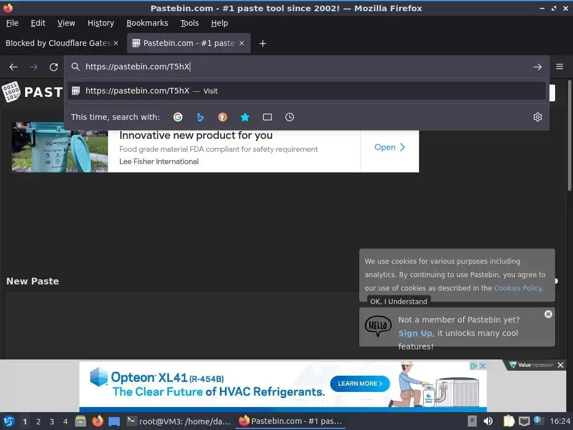The width and height of the screenshot is (573, 430).
Task: Click the Go arrow in the address bar
Action: (538, 67)
